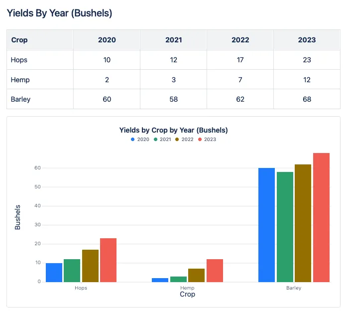Click the Hops row label cell
This screenshot has width=348, height=317.
(40, 60)
